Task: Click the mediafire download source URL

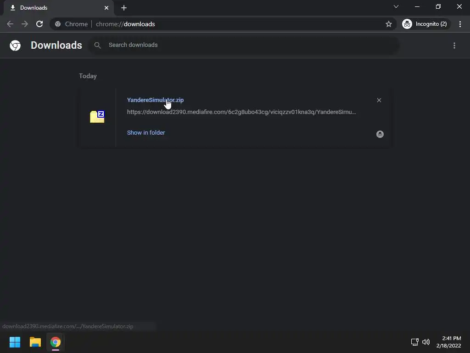Action: [241, 112]
